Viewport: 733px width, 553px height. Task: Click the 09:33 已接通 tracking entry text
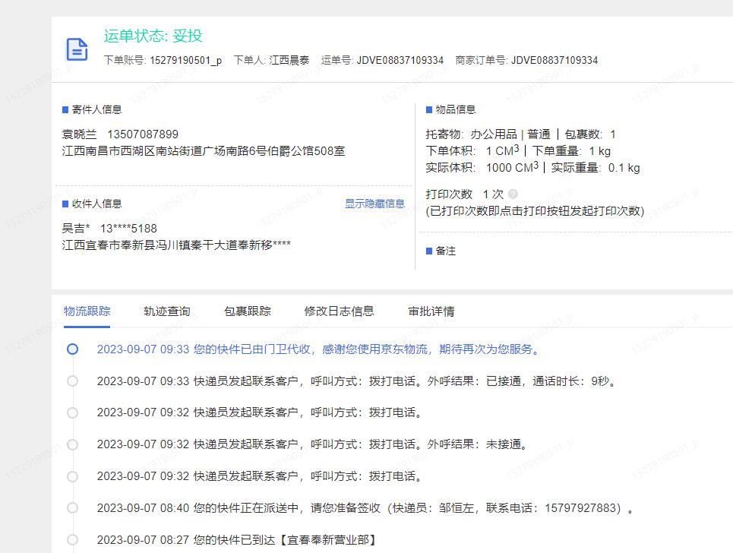(358, 381)
